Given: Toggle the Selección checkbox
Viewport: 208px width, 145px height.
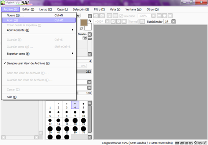Looking at the screenshot, I should [x=121, y=16].
